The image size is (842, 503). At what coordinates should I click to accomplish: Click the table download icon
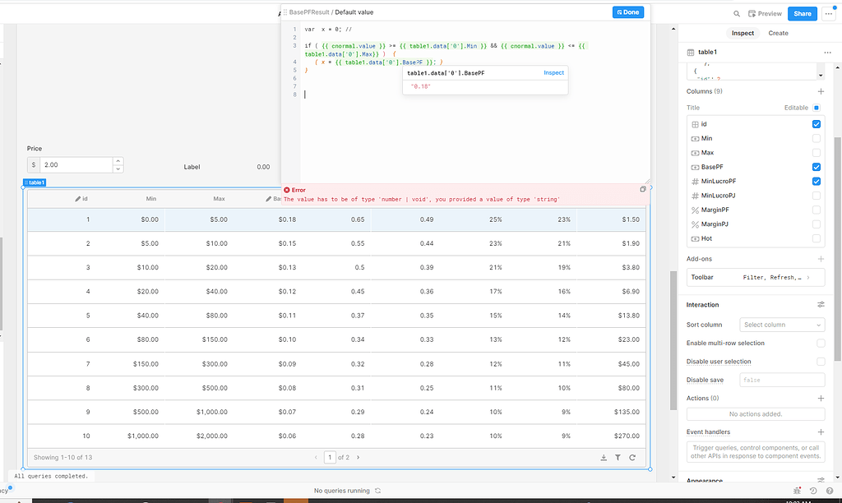tap(604, 458)
